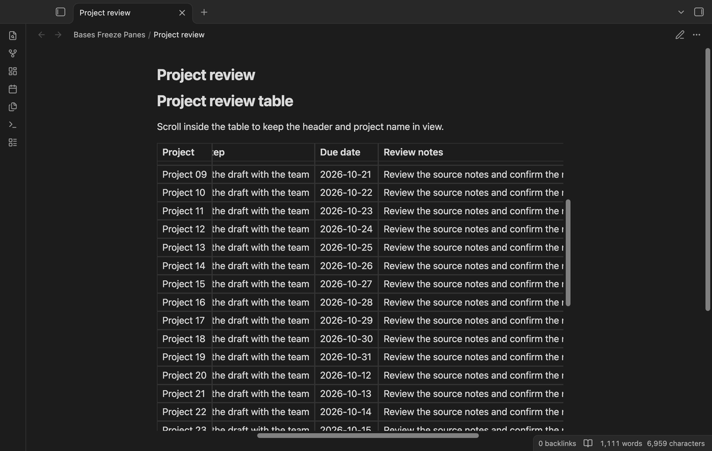Screen dimensions: 712x451
Task: Navigate forward with the right arrow
Action: click(58, 34)
